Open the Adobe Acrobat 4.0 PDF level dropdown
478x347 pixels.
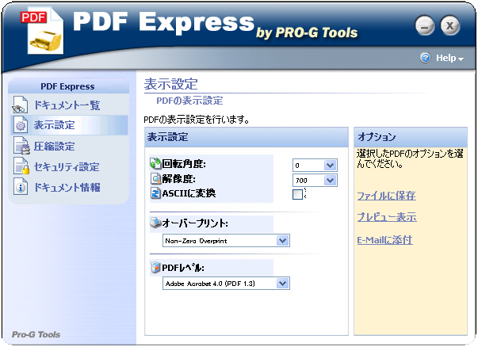pos(226,284)
